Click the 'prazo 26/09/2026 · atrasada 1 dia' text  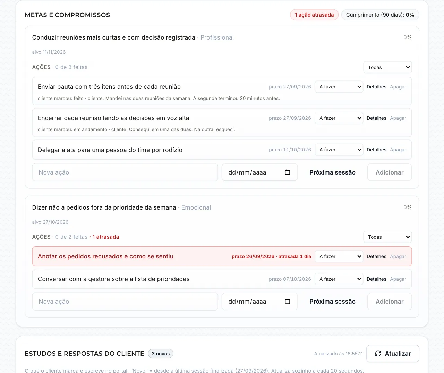pyautogui.click(x=271, y=256)
